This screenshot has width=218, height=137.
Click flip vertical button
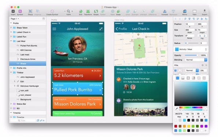tap(205, 36)
